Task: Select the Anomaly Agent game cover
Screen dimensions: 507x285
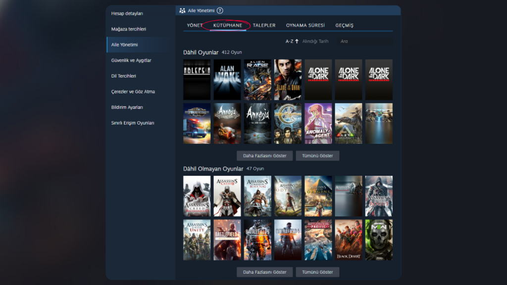Action: [318, 123]
